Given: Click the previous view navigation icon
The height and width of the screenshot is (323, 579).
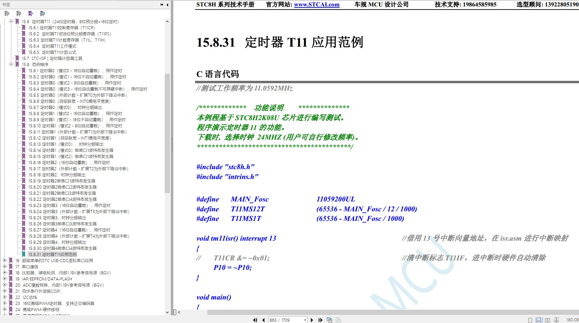Looking at the screenshot, I should click(x=329, y=320).
